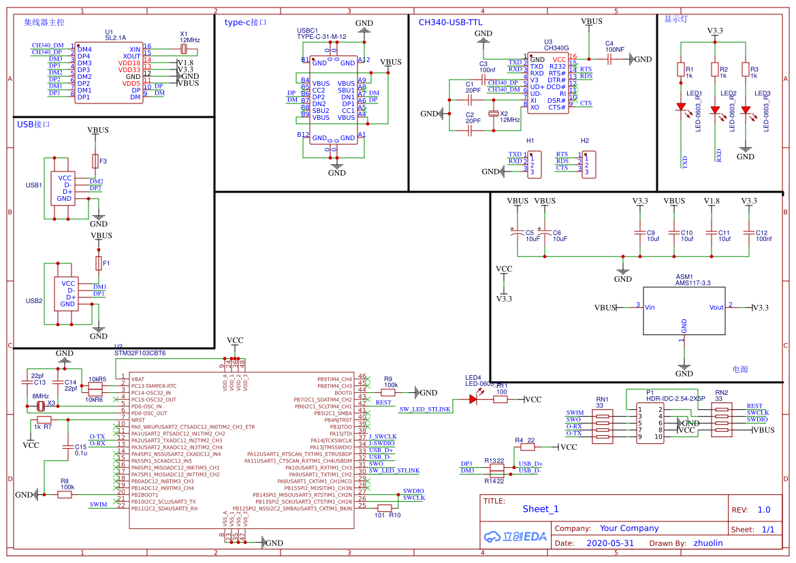Select capacitor C4 100NF symbol

click(x=609, y=59)
